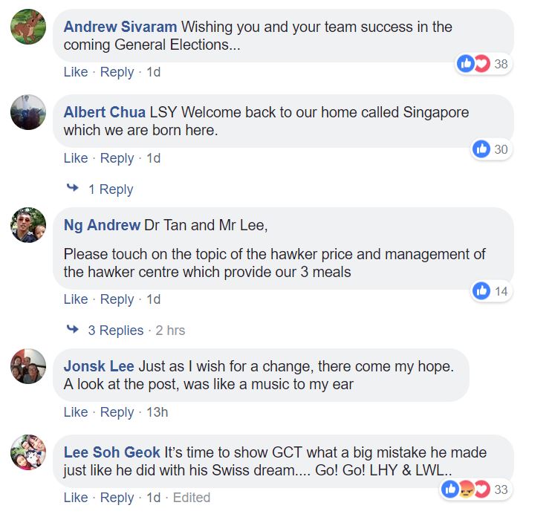Click Andrew Sivaram's profile picture
The image size is (552, 514).
point(28,27)
